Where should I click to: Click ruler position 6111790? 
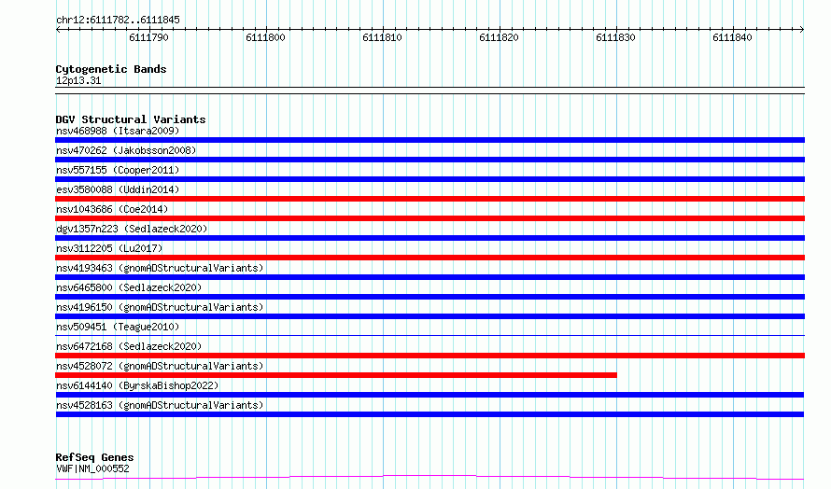pos(148,37)
